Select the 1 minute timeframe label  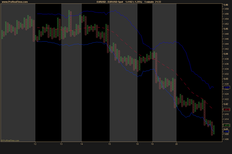coord(149,2)
